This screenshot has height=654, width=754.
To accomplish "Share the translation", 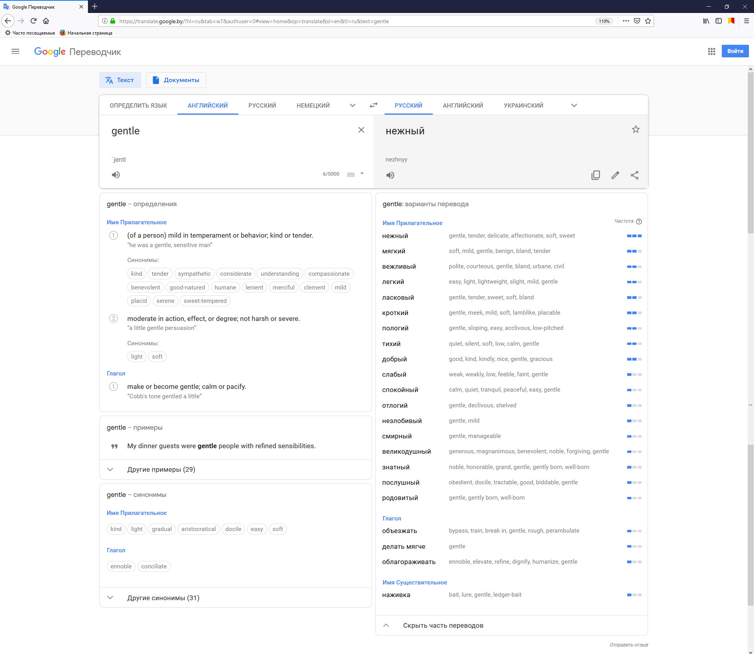I will 634,175.
